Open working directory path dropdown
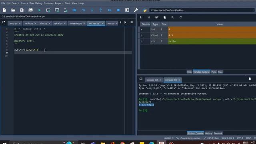This screenshot has width=256, height=144. tap(253, 10)
